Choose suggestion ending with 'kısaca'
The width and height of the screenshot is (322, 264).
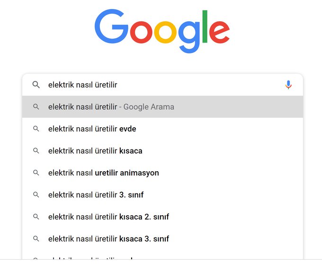point(162,150)
